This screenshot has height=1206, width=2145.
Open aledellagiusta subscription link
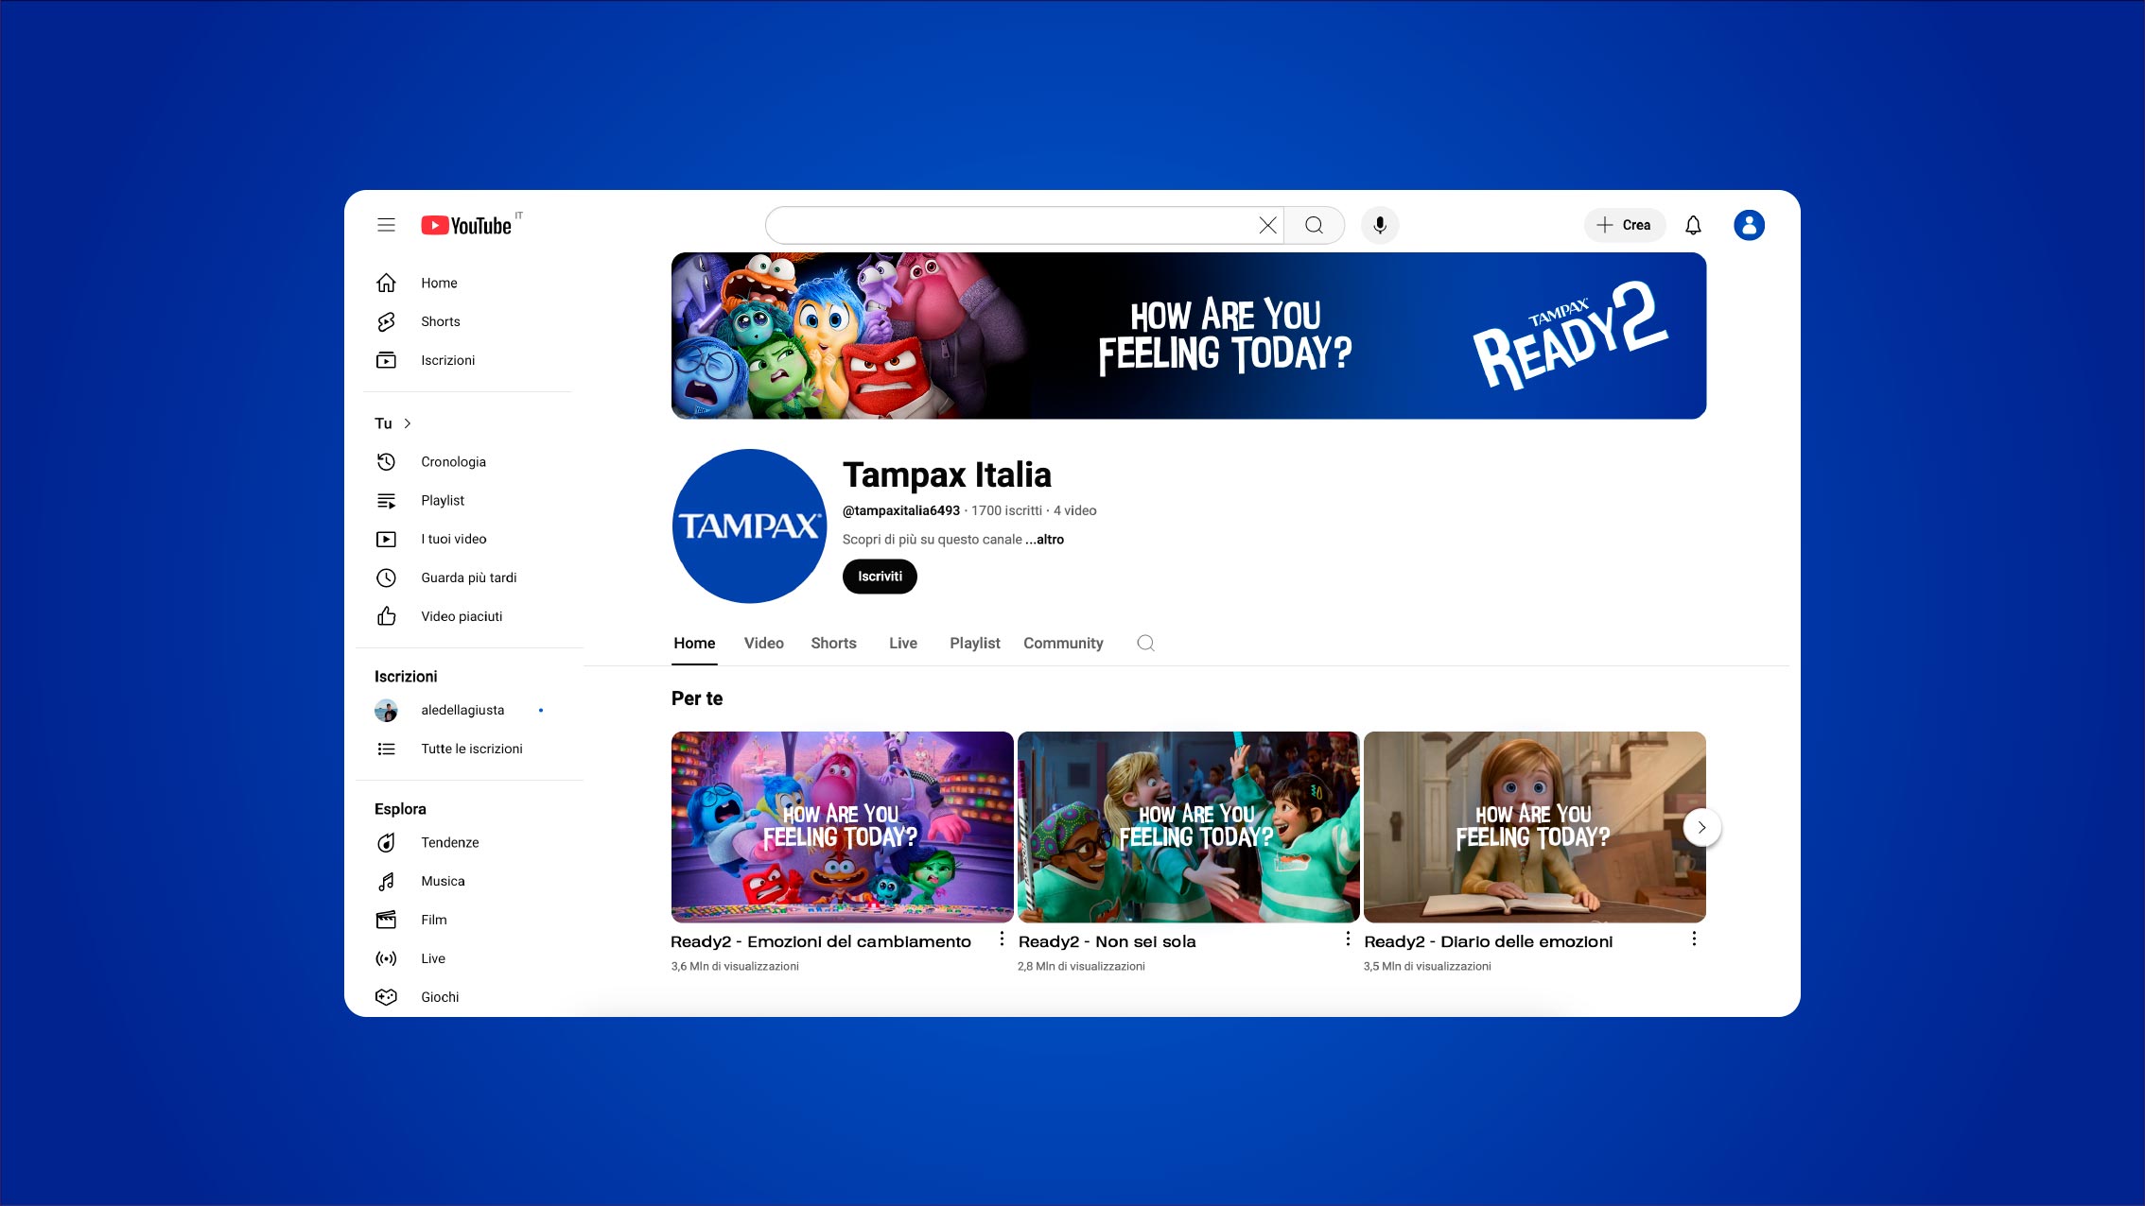[462, 710]
